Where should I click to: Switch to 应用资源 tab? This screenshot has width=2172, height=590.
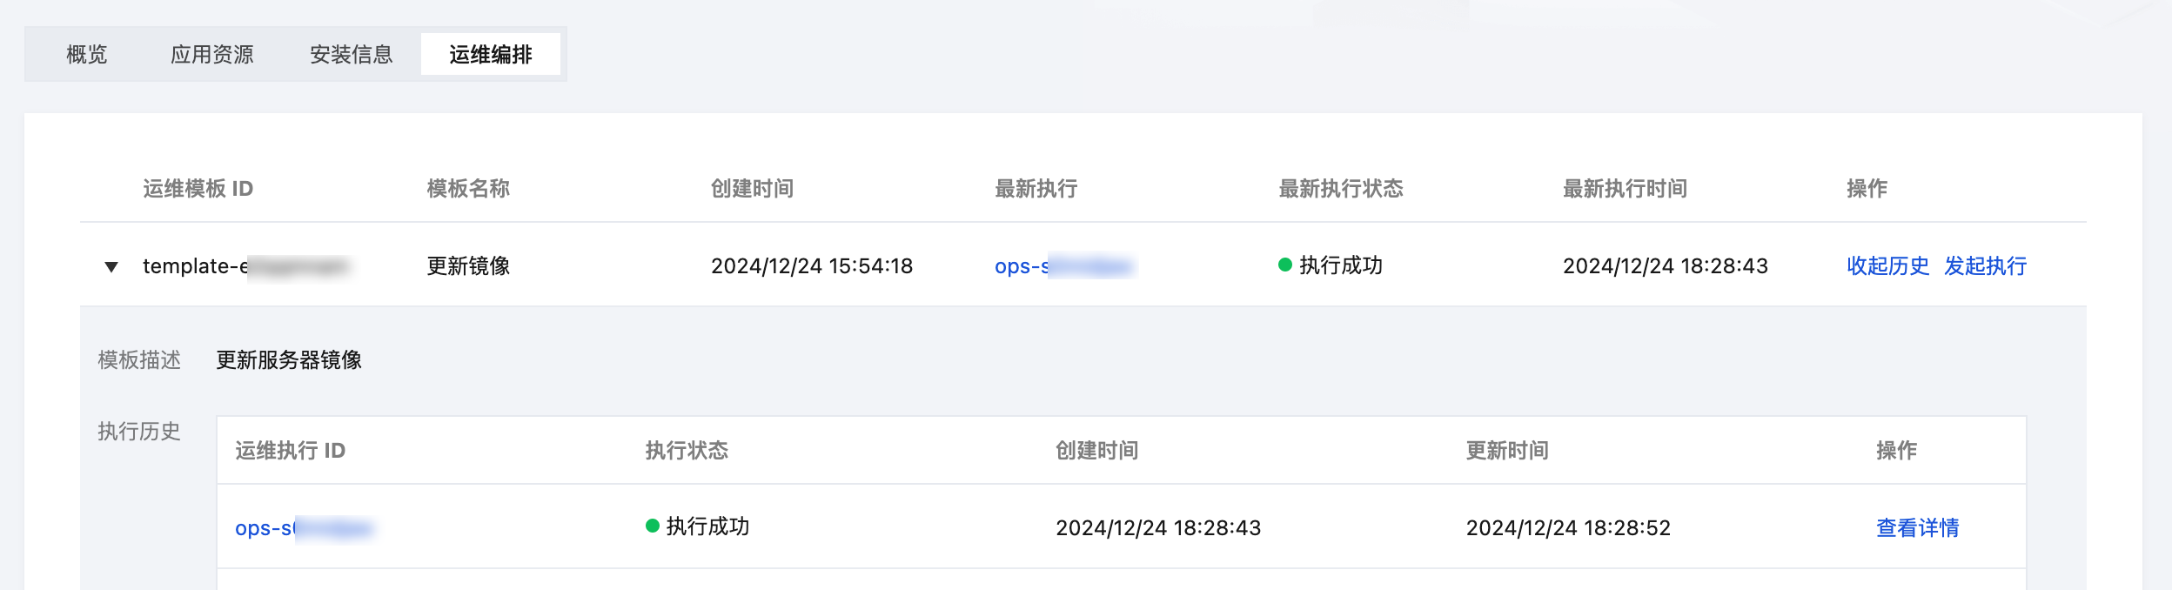click(x=212, y=54)
